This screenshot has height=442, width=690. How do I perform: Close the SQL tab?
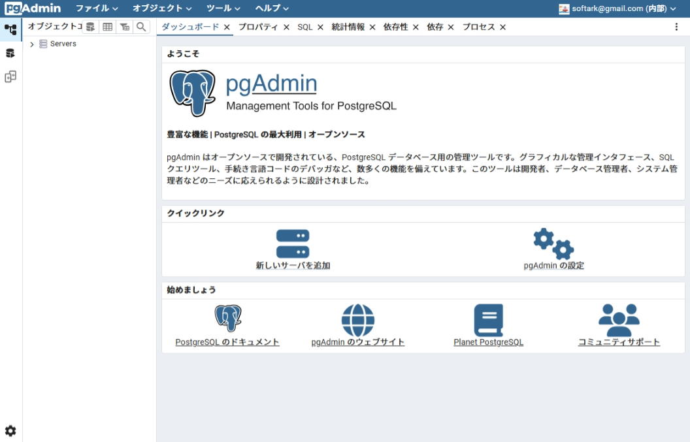click(320, 27)
